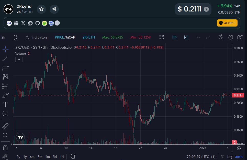The width and height of the screenshot is (247, 160).
Task: Open the ZKsync project icon link
Action: 9,23
